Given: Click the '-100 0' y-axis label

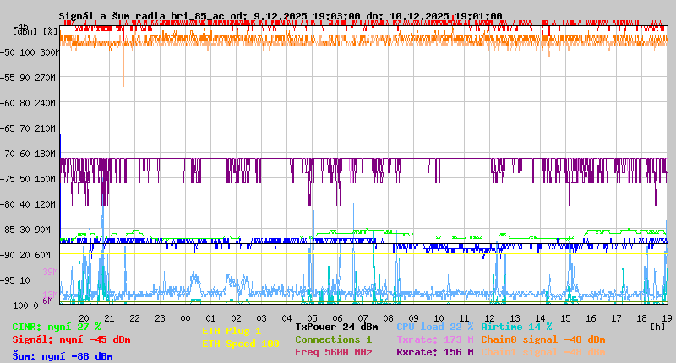Looking at the screenshot, I should (24, 306).
